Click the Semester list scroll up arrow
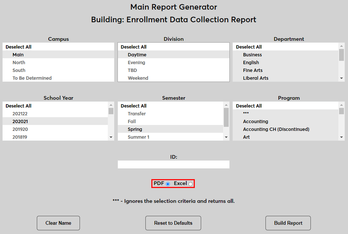 point(226,105)
